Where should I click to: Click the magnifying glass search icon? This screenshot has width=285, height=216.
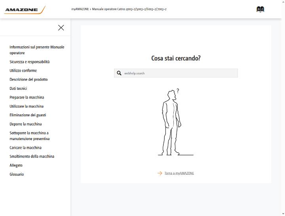119,73
